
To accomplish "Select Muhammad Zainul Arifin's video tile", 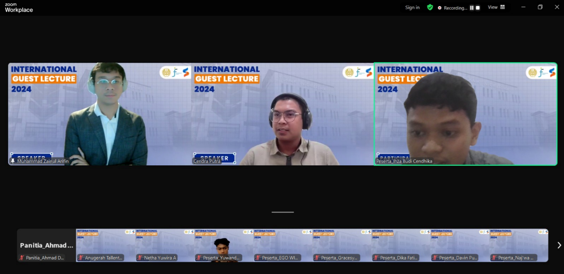I will tap(100, 114).
